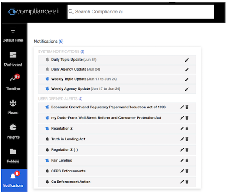Open the my Dodd-Frank Wall Street Reform alert

[106, 118]
